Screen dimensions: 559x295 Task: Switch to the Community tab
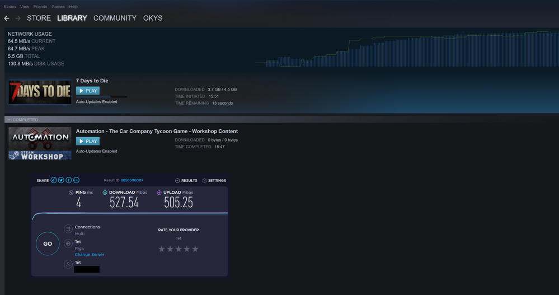pyautogui.click(x=115, y=18)
